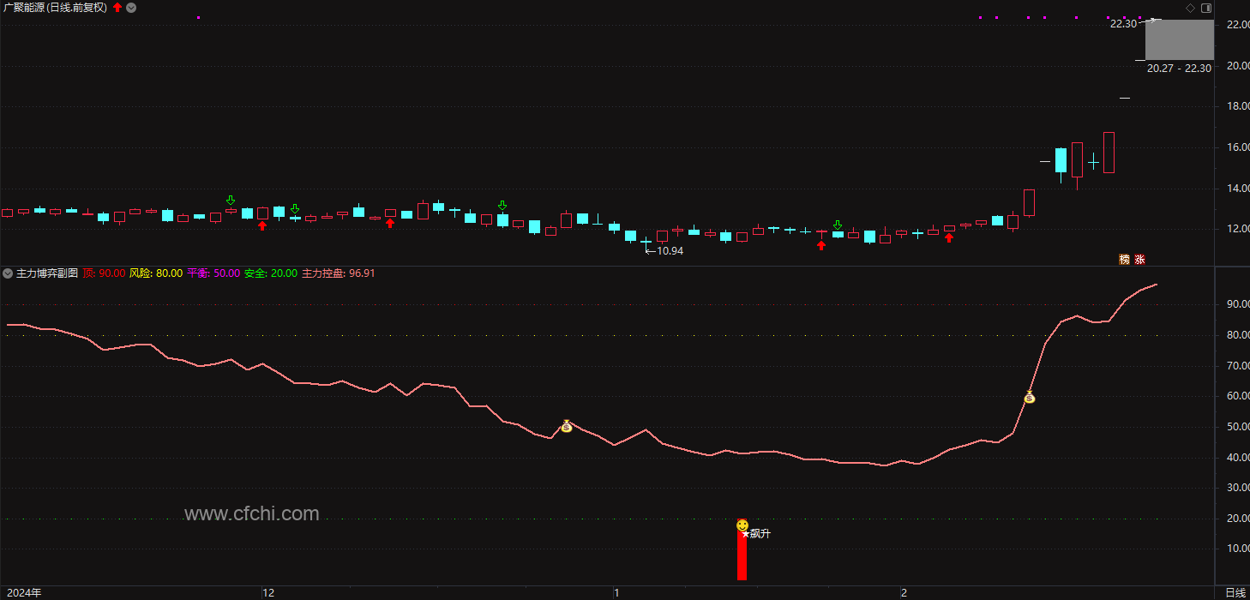Toggle the side panel icon at top-right
Viewport: 1250px width, 600px height.
point(1206,8)
